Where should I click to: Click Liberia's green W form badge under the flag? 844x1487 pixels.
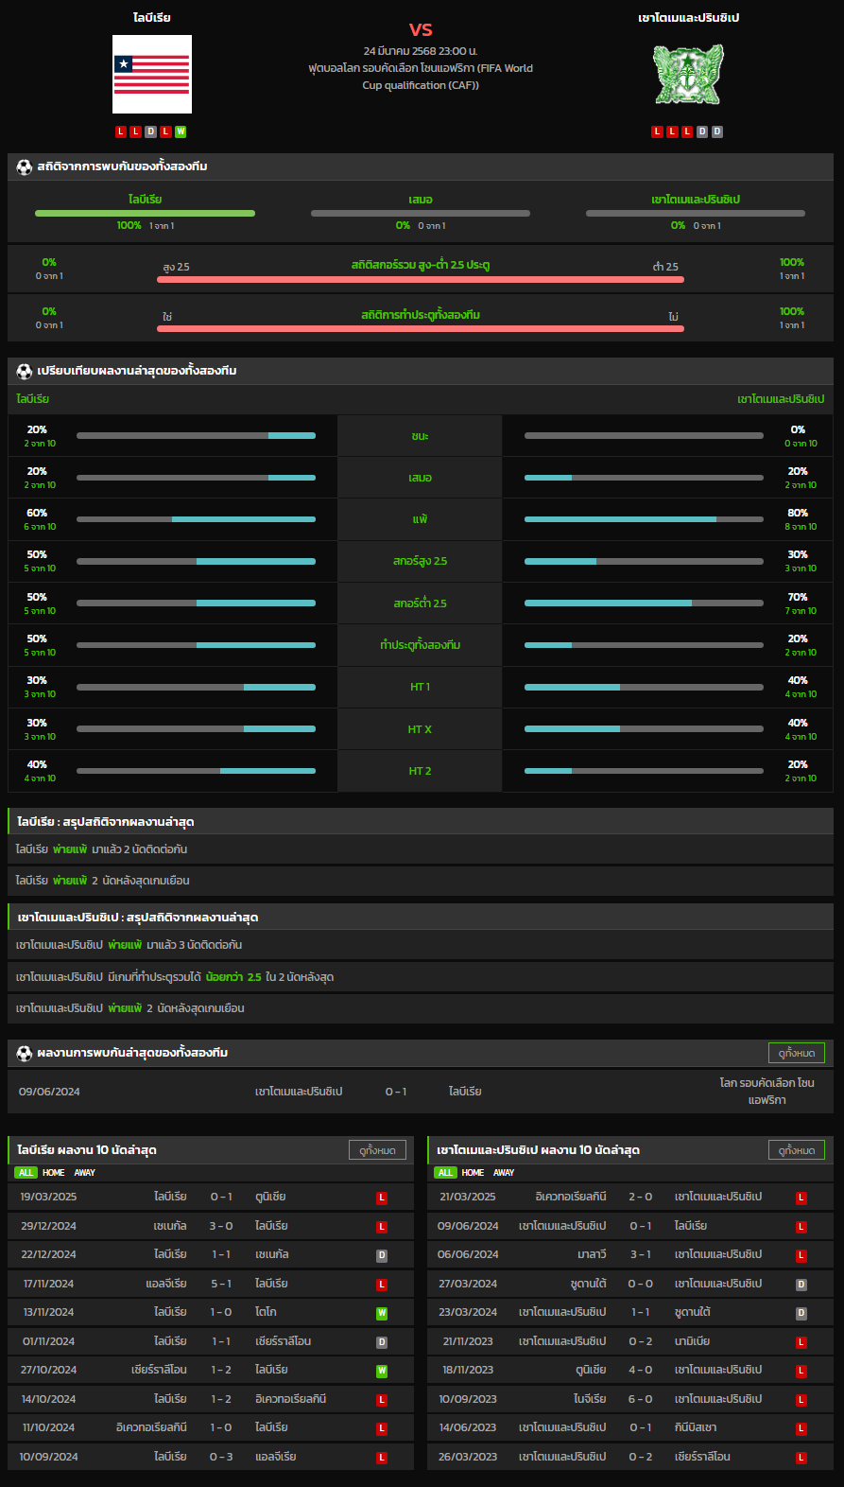point(181,131)
